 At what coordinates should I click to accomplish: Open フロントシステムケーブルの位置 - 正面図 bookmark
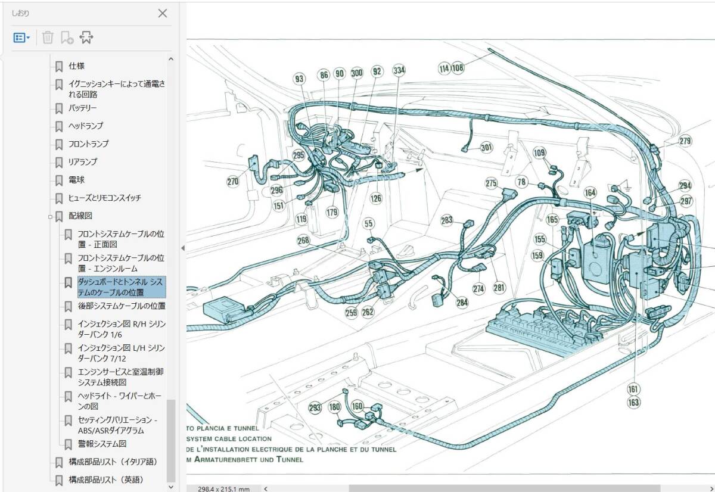[122, 239]
